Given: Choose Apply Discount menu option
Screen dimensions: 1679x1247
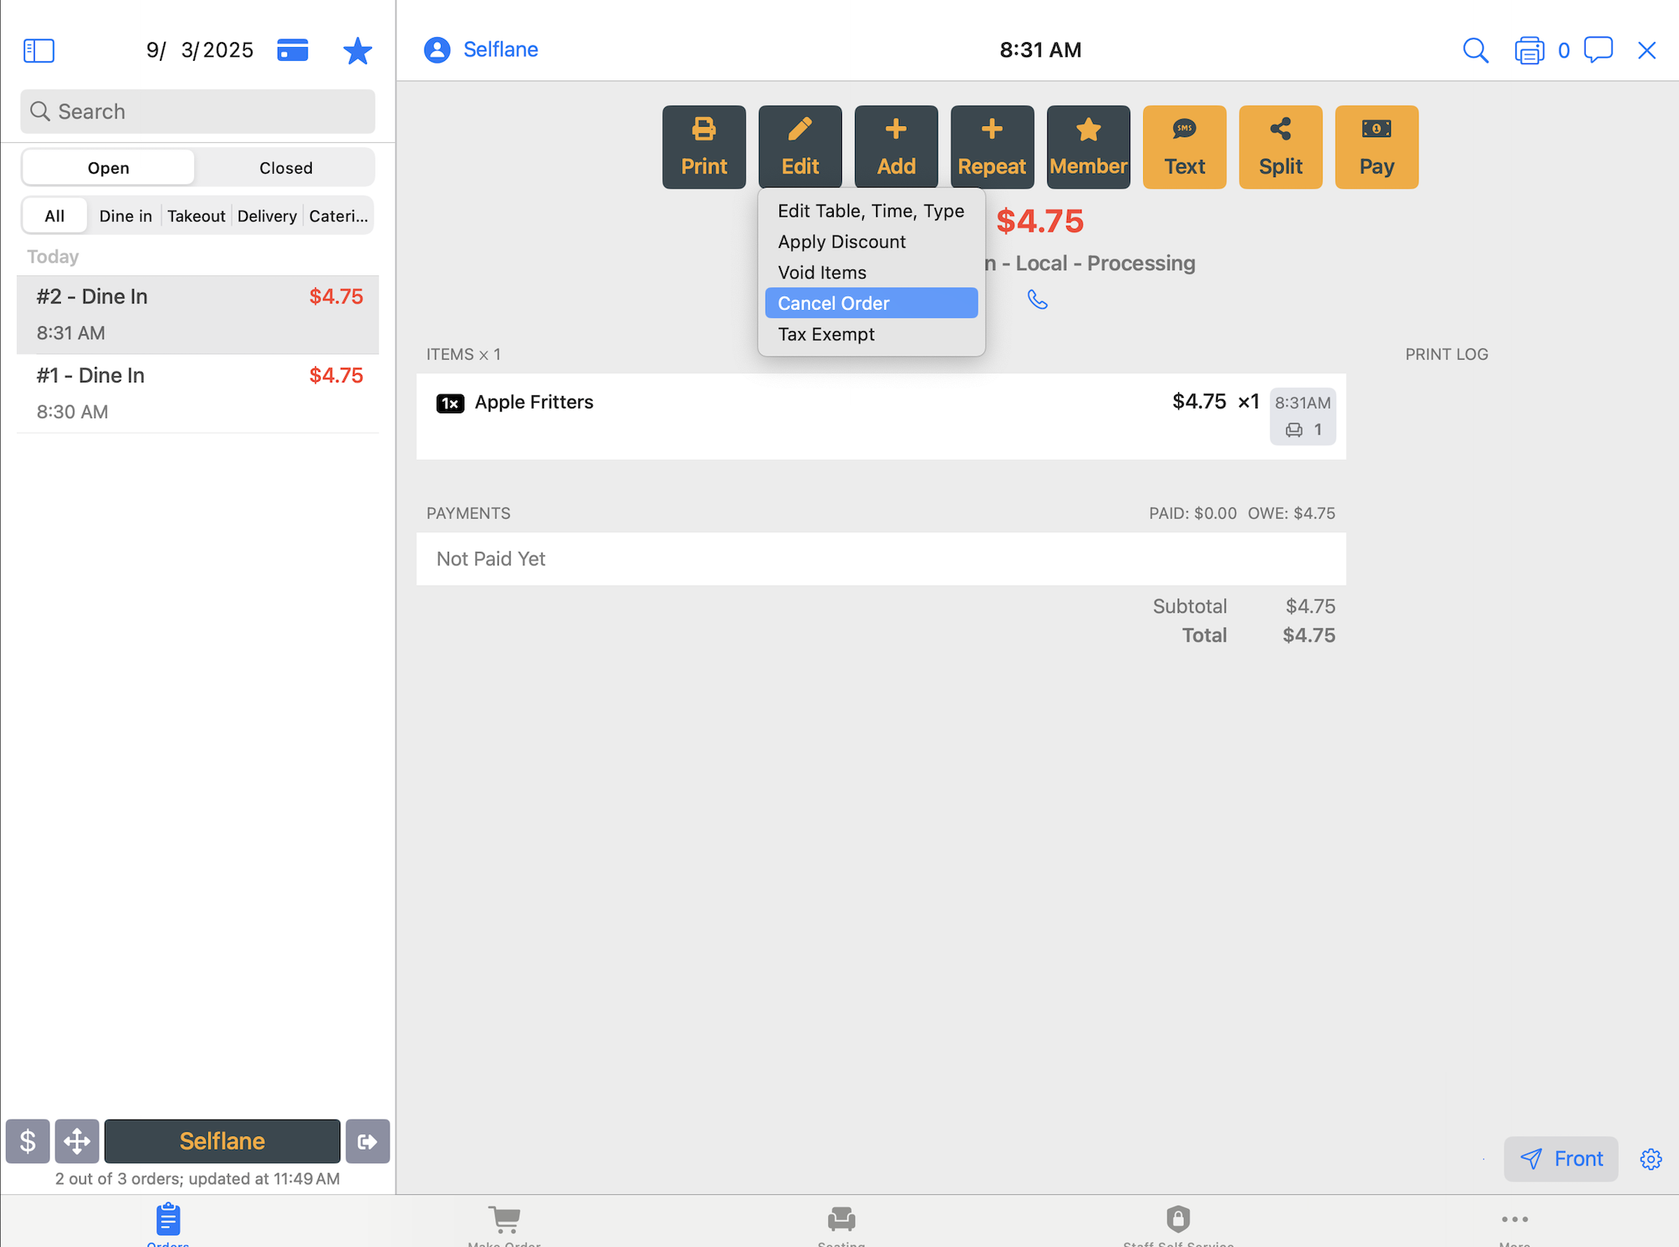Looking at the screenshot, I should (841, 241).
